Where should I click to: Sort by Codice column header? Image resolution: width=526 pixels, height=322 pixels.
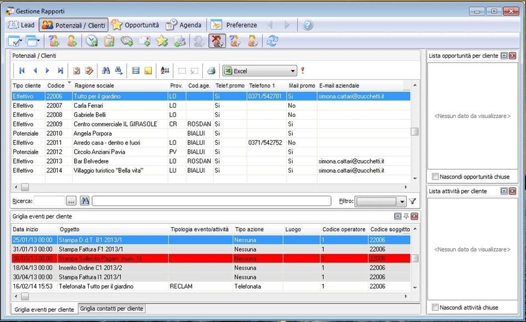[56, 86]
